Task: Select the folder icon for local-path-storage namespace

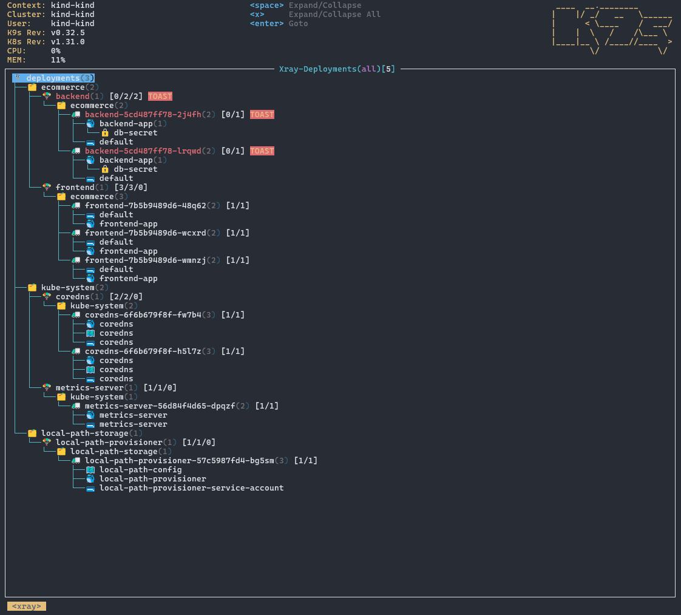Action: pos(32,433)
